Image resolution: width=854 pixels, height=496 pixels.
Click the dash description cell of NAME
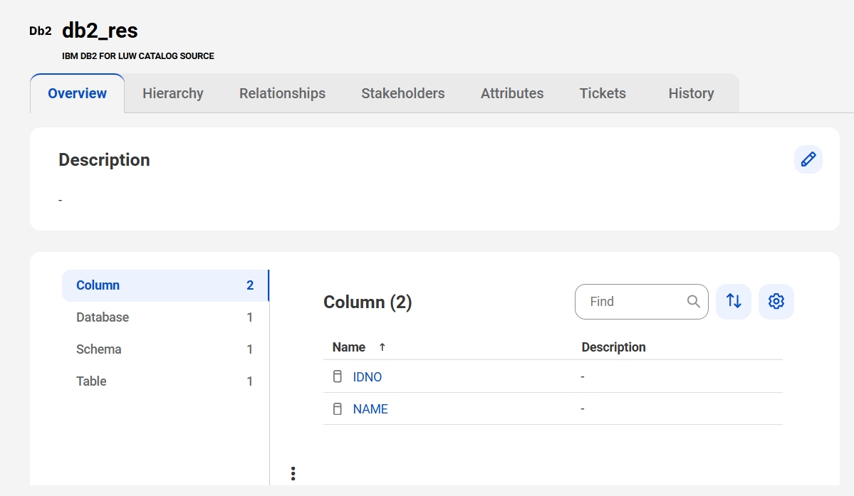pos(583,408)
